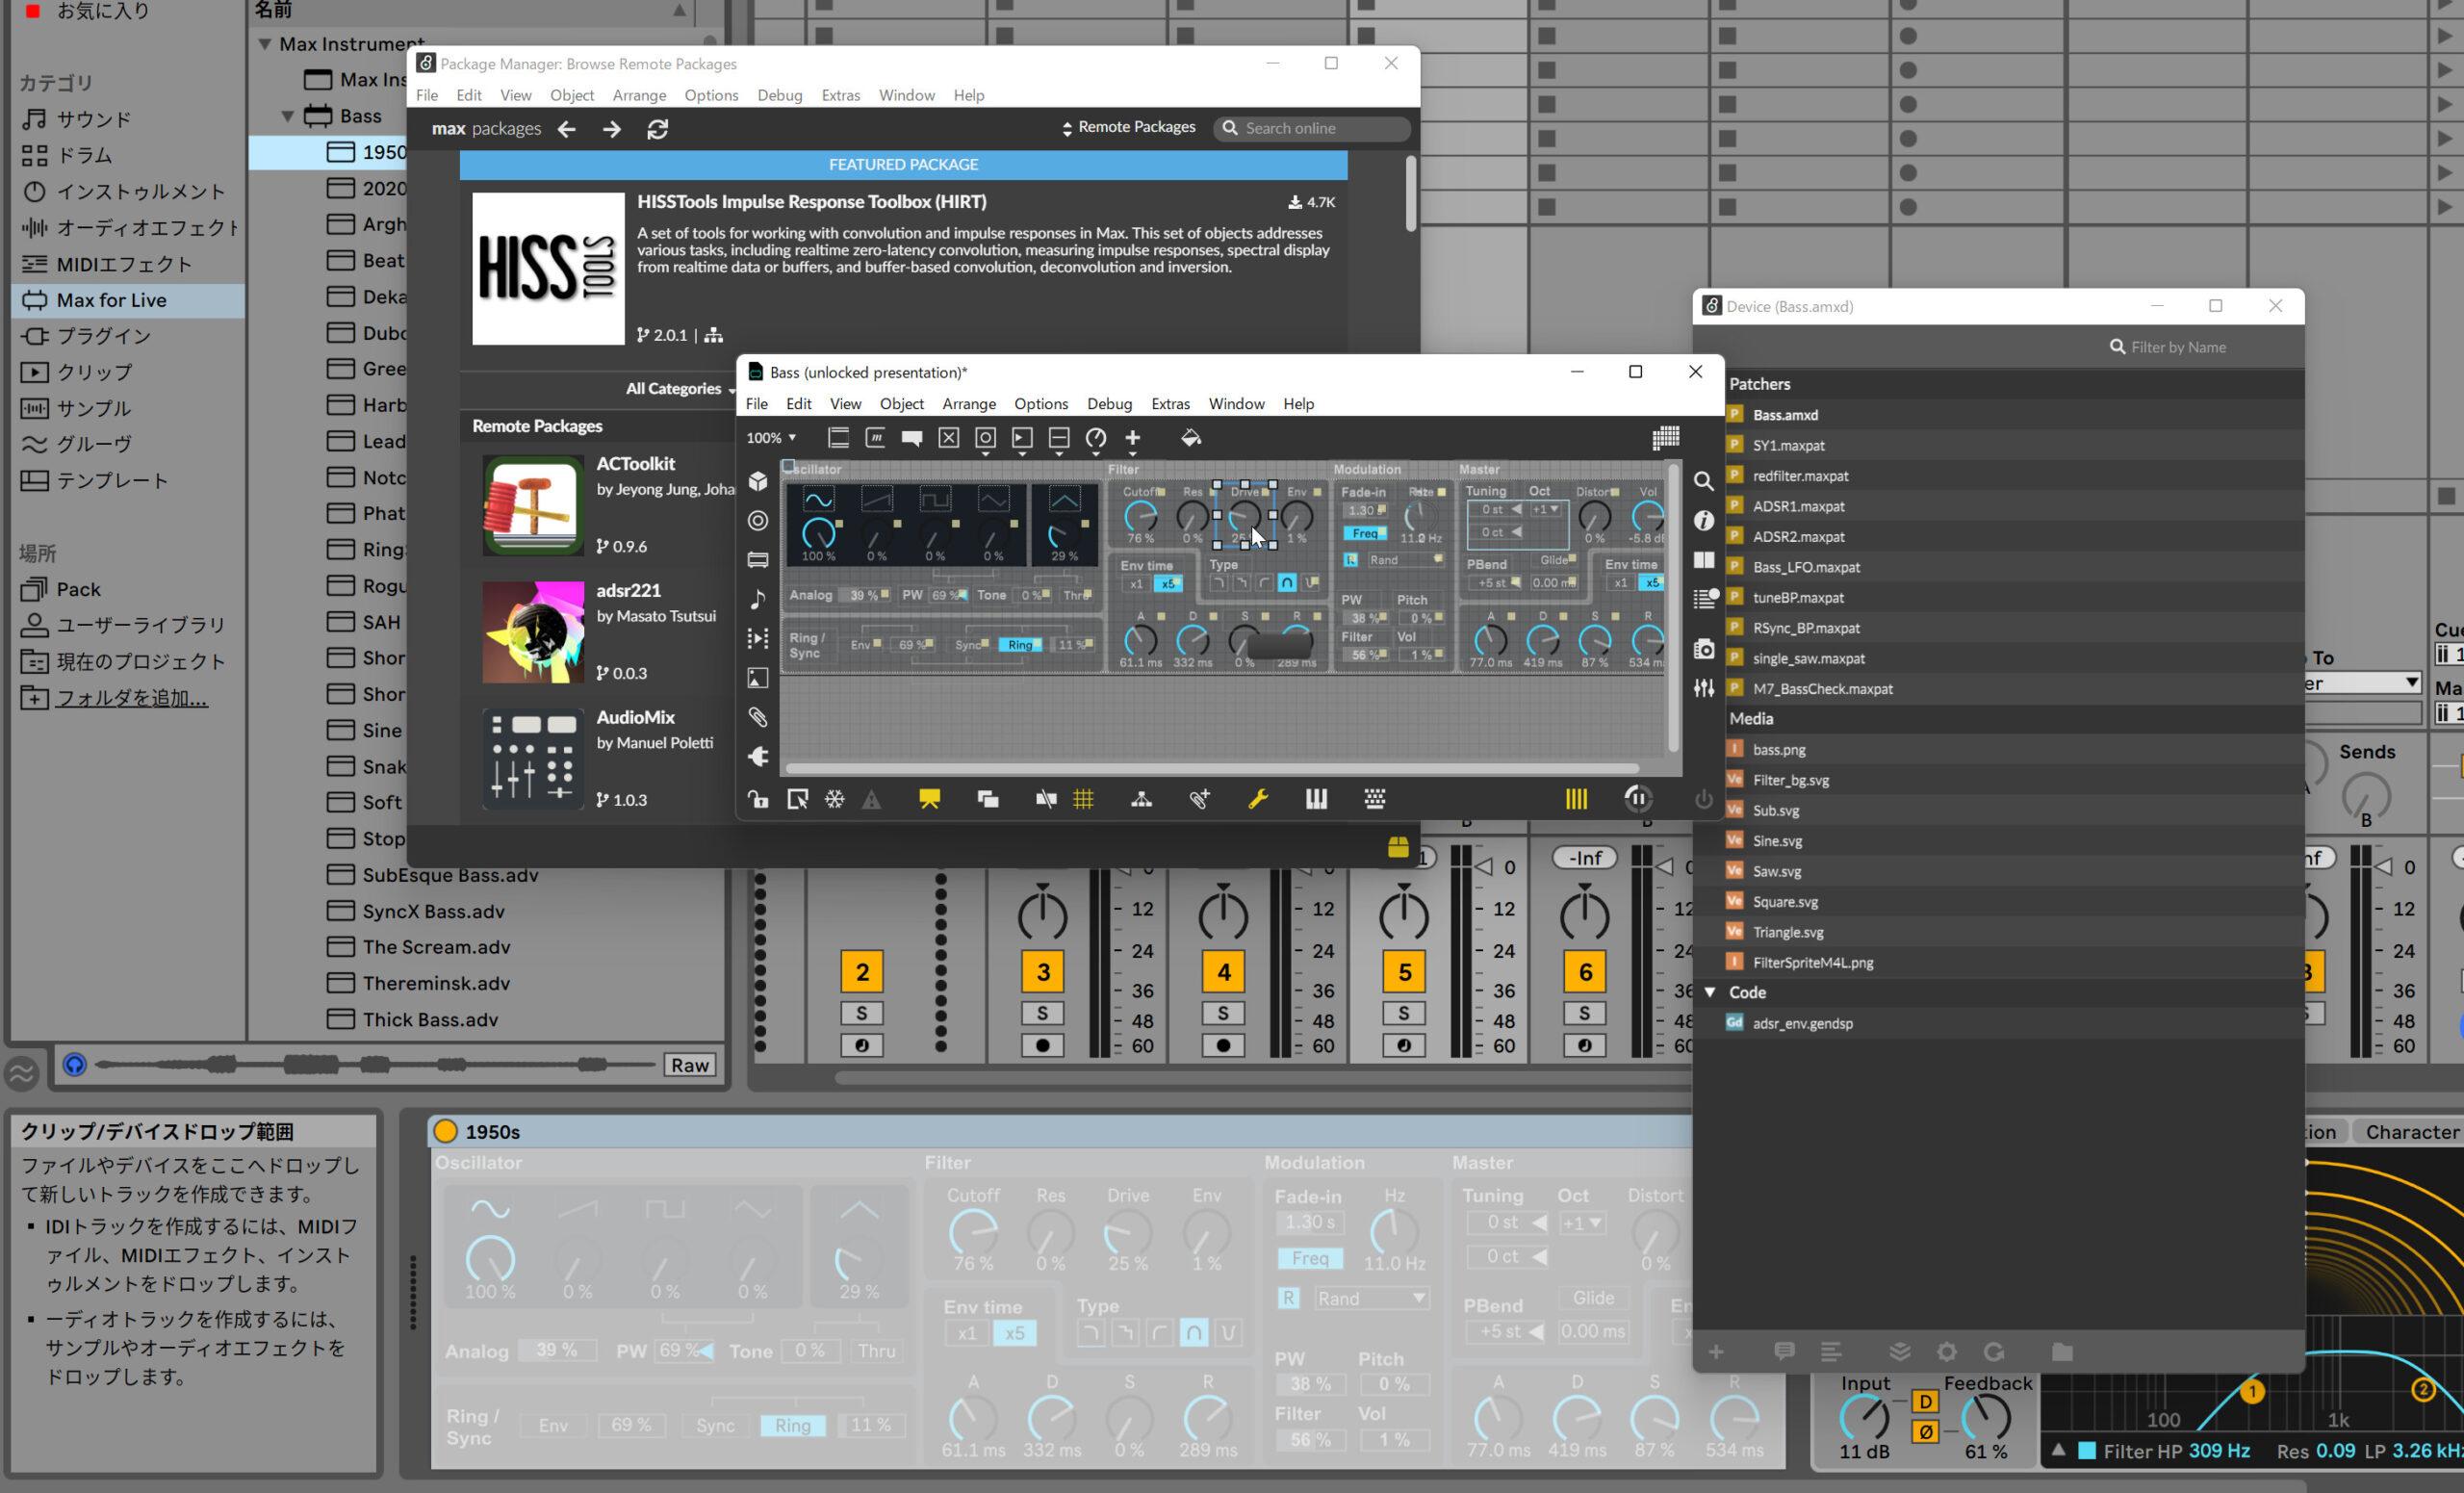The image size is (2464, 1493).
Task: Click the Raw button in preview bar
Action: point(690,1065)
